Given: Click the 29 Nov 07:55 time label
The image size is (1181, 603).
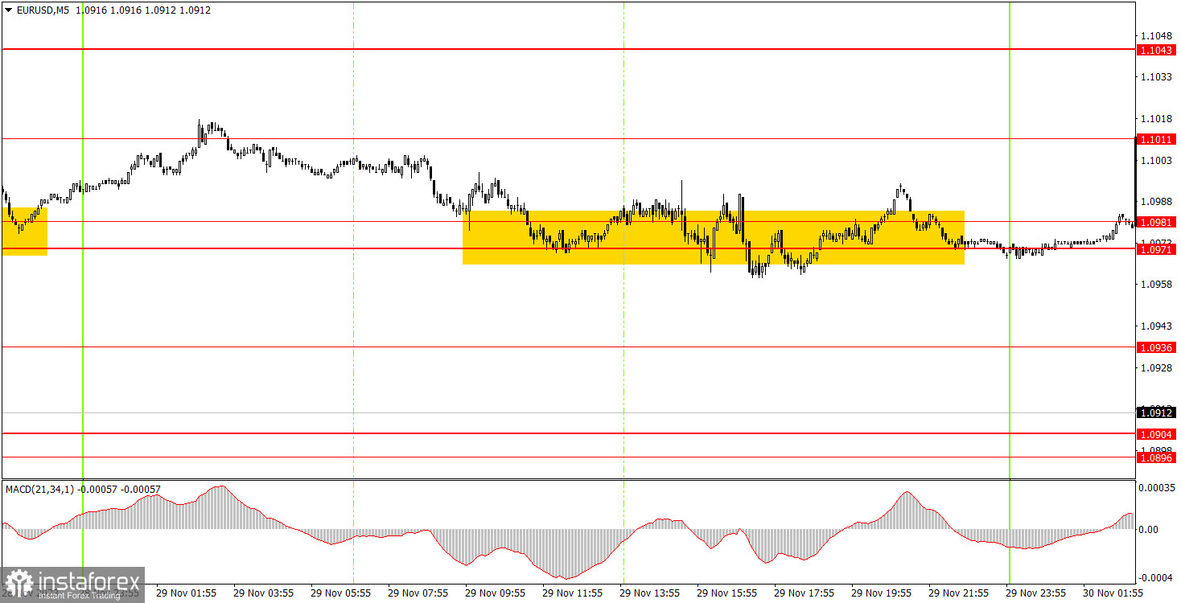Looking at the screenshot, I should [418, 593].
